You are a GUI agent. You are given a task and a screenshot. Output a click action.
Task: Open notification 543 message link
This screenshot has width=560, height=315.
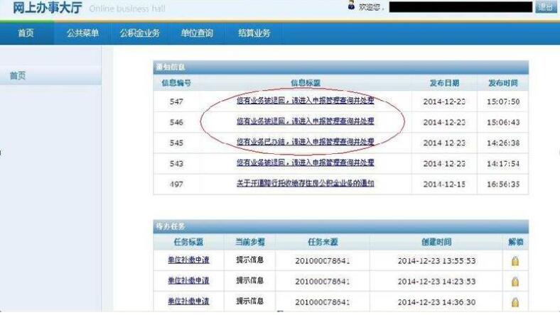[x=305, y=163]
